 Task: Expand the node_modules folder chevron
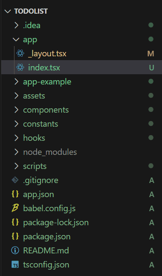16,152
